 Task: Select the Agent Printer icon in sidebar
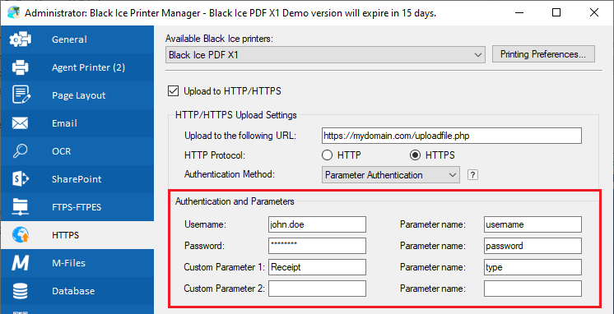pyautogui.click(x=20, y=67)
